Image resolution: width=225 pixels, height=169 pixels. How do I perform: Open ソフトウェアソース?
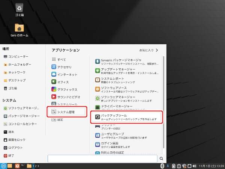coord(127,89)
